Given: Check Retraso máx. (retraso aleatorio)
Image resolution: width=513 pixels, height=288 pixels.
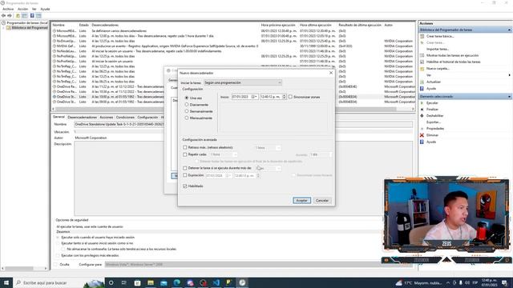Looking at the screenshot, I should click(x=185, y=147).
